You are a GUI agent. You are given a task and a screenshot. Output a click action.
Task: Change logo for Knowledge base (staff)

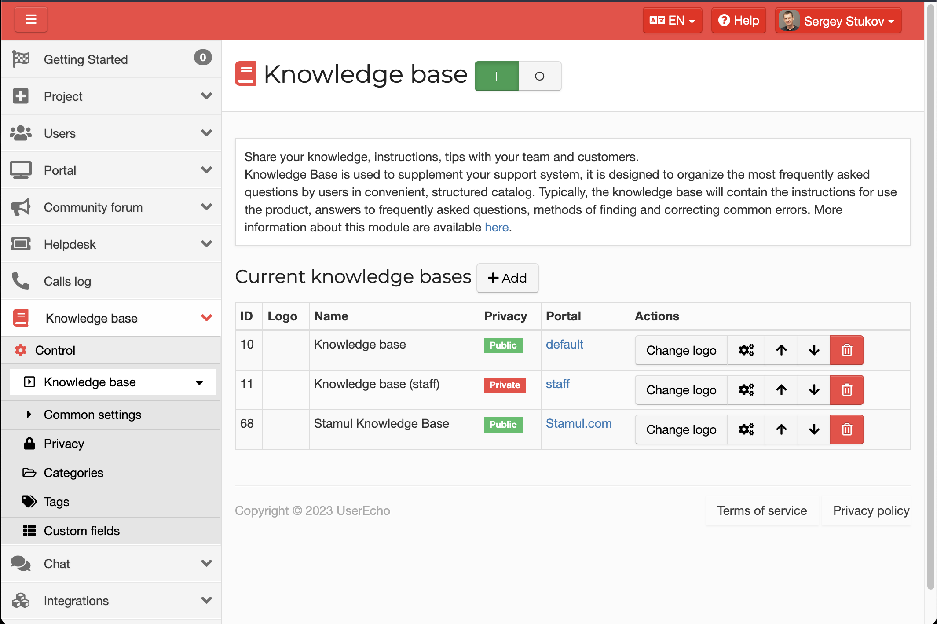click(681, 390)
